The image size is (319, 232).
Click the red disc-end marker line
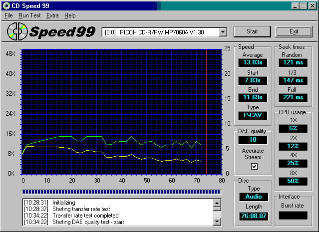[x=206, y=112]
